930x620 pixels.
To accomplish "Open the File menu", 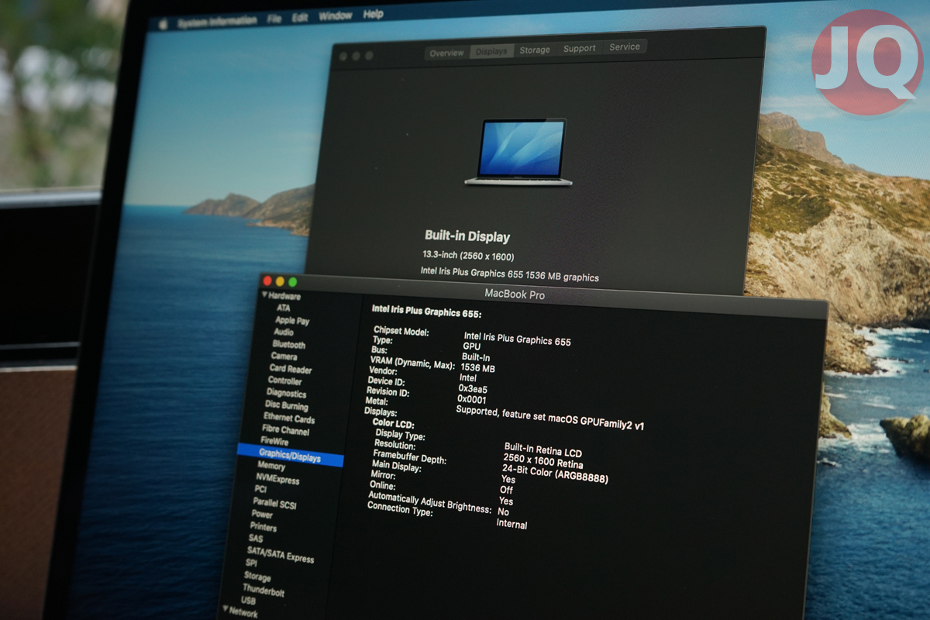I will coord(274,18).
